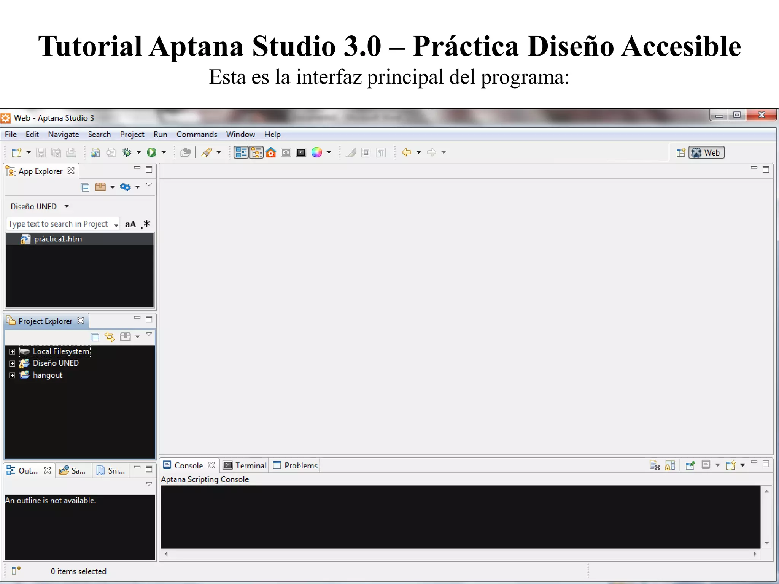Toggle regular expression search button
Image resolution: width=779 pixels, height=584 pixels.
coord(146,224)
